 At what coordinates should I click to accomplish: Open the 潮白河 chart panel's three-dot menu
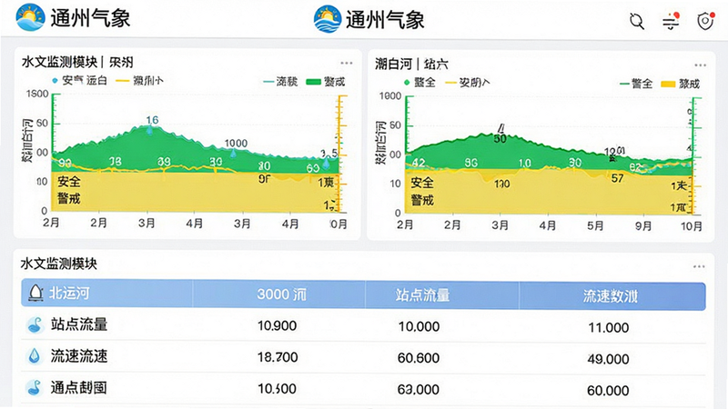click(700, 65)
